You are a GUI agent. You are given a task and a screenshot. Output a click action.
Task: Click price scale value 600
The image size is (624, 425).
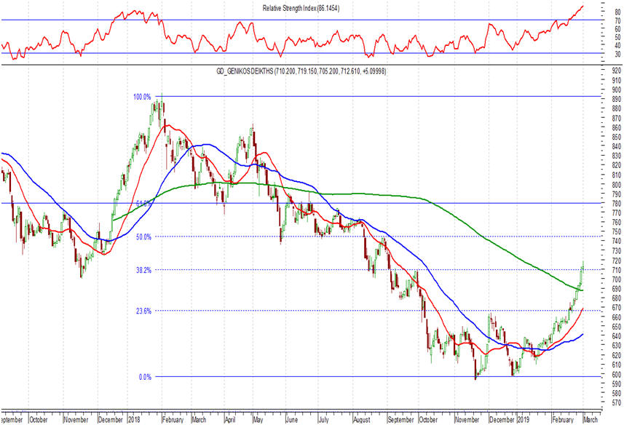[616, 374]
